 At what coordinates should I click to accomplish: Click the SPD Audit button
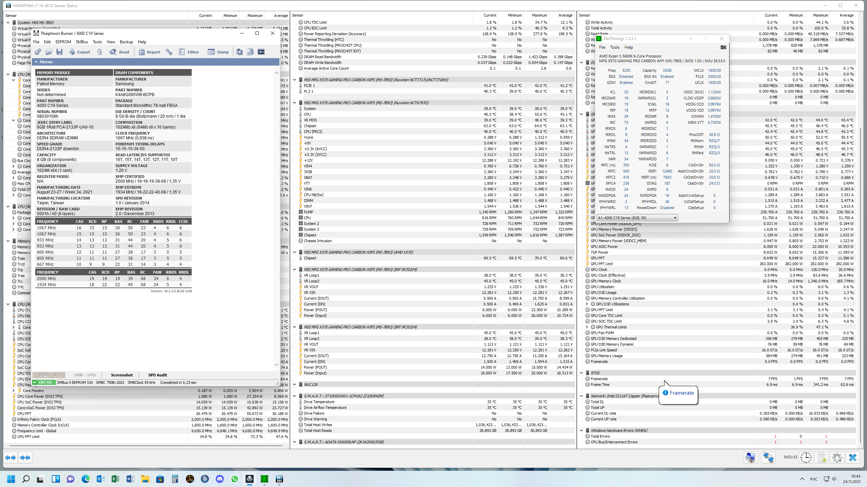click(157, 375)
